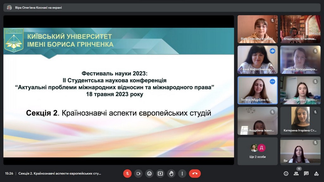Image resolution: width=324 pixels, height=182 pixels.
Task: Click the meeting title text in bottom bar
Action: pos(60,173)
